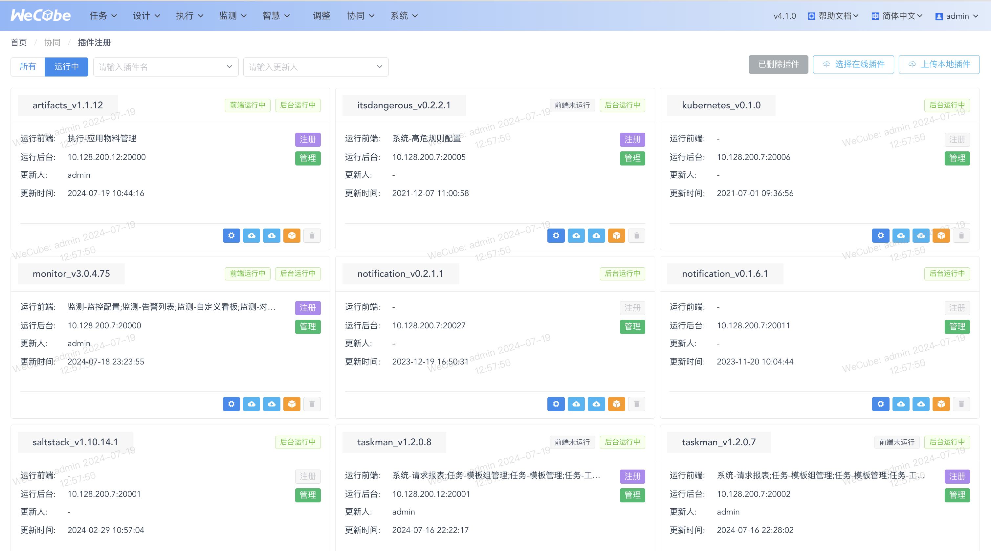Click 选择在线插件 button
Image resolution: width=991 pixels, height=551 pixels.
(x=853, y=64)
